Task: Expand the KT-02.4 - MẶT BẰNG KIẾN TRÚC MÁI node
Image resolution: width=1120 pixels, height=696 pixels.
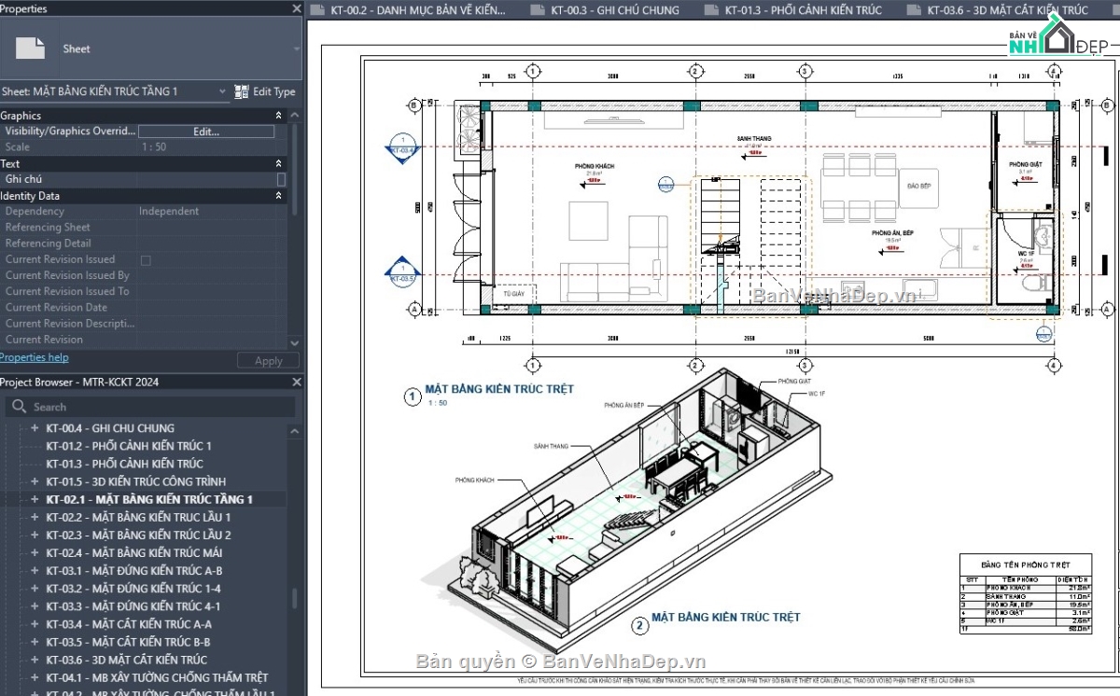Action: (x=35, y=552)
